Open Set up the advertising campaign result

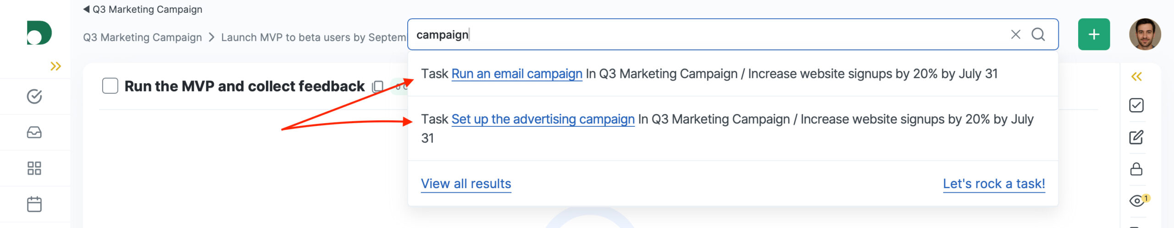click(x=543, y=119)
